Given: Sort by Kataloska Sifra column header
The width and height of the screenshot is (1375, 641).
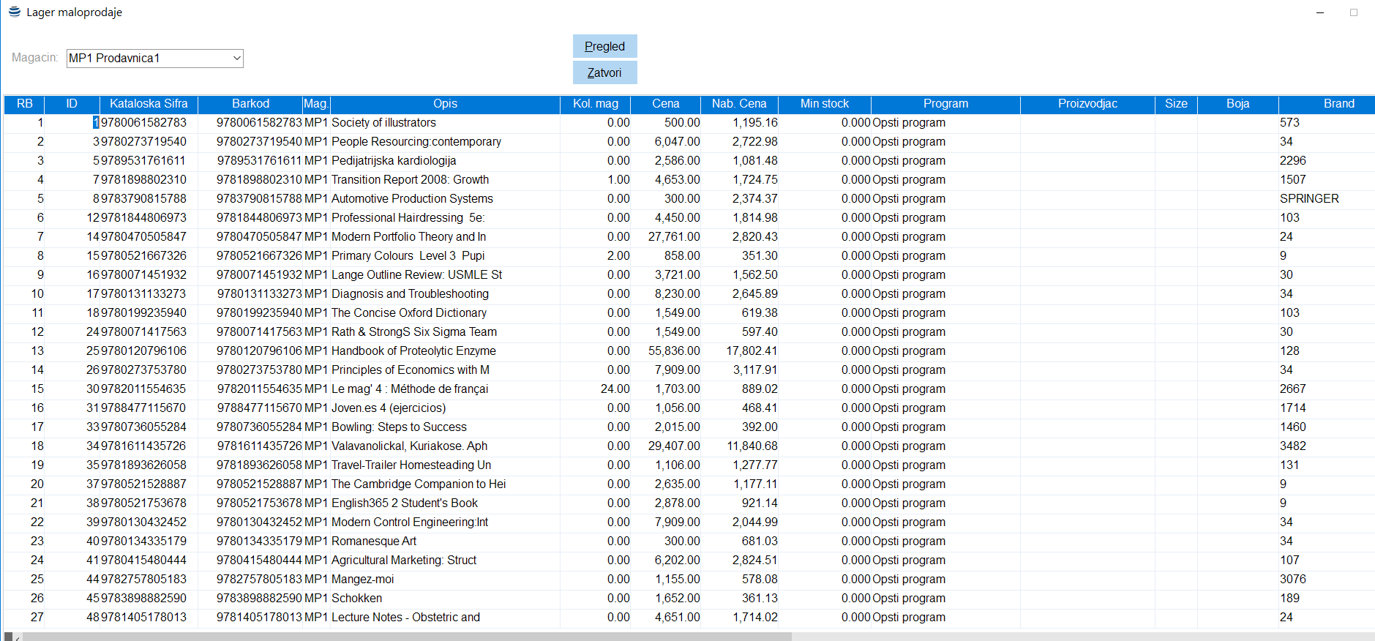Looking at the screenshot, I should tap(149, 104).
